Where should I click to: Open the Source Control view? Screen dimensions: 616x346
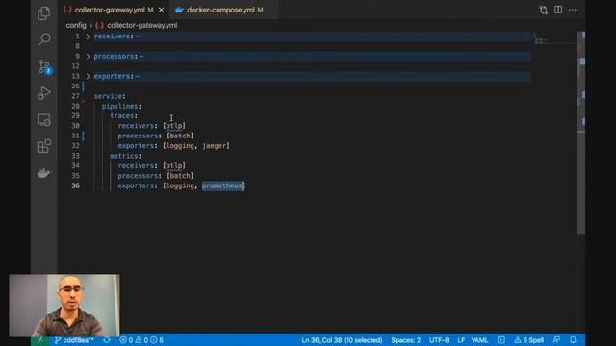point(44,66)
